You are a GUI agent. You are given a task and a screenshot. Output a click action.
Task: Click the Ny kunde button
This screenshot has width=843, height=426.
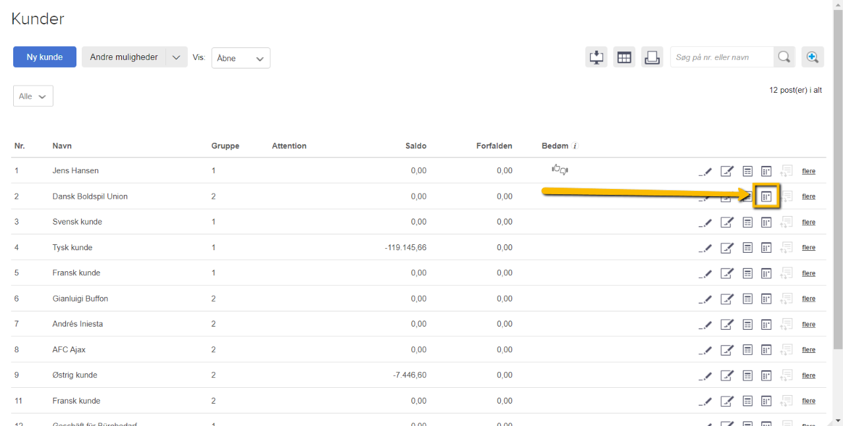point(45,57)
